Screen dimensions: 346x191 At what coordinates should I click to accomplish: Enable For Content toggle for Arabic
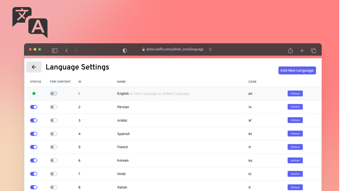(53, 121)
